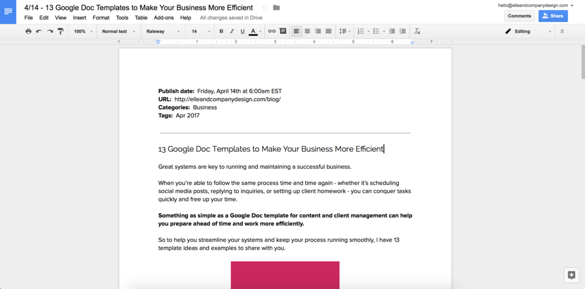Collapse the menus with double chevron

(562, 32)
